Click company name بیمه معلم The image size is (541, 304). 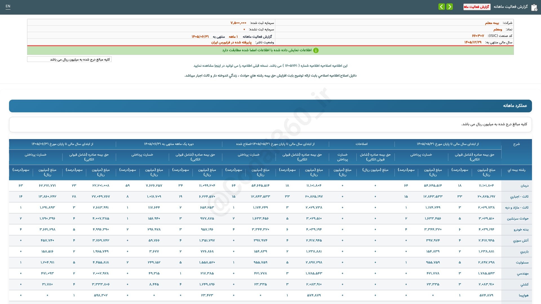click(492, 23)
